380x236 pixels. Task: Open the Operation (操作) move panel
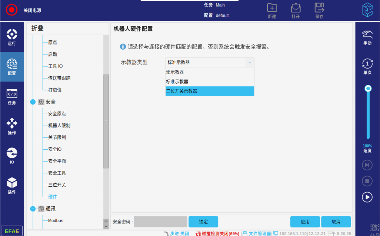click(12, 126)
